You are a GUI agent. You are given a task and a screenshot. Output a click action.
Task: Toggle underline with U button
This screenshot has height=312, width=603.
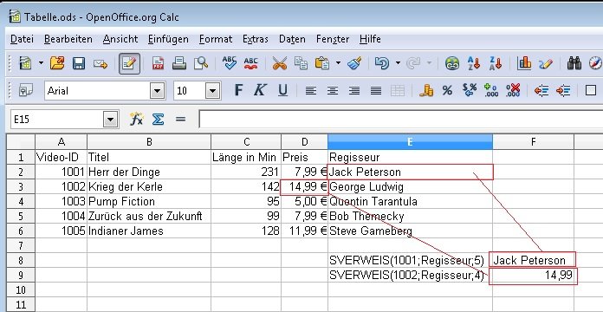click(282, 90)
